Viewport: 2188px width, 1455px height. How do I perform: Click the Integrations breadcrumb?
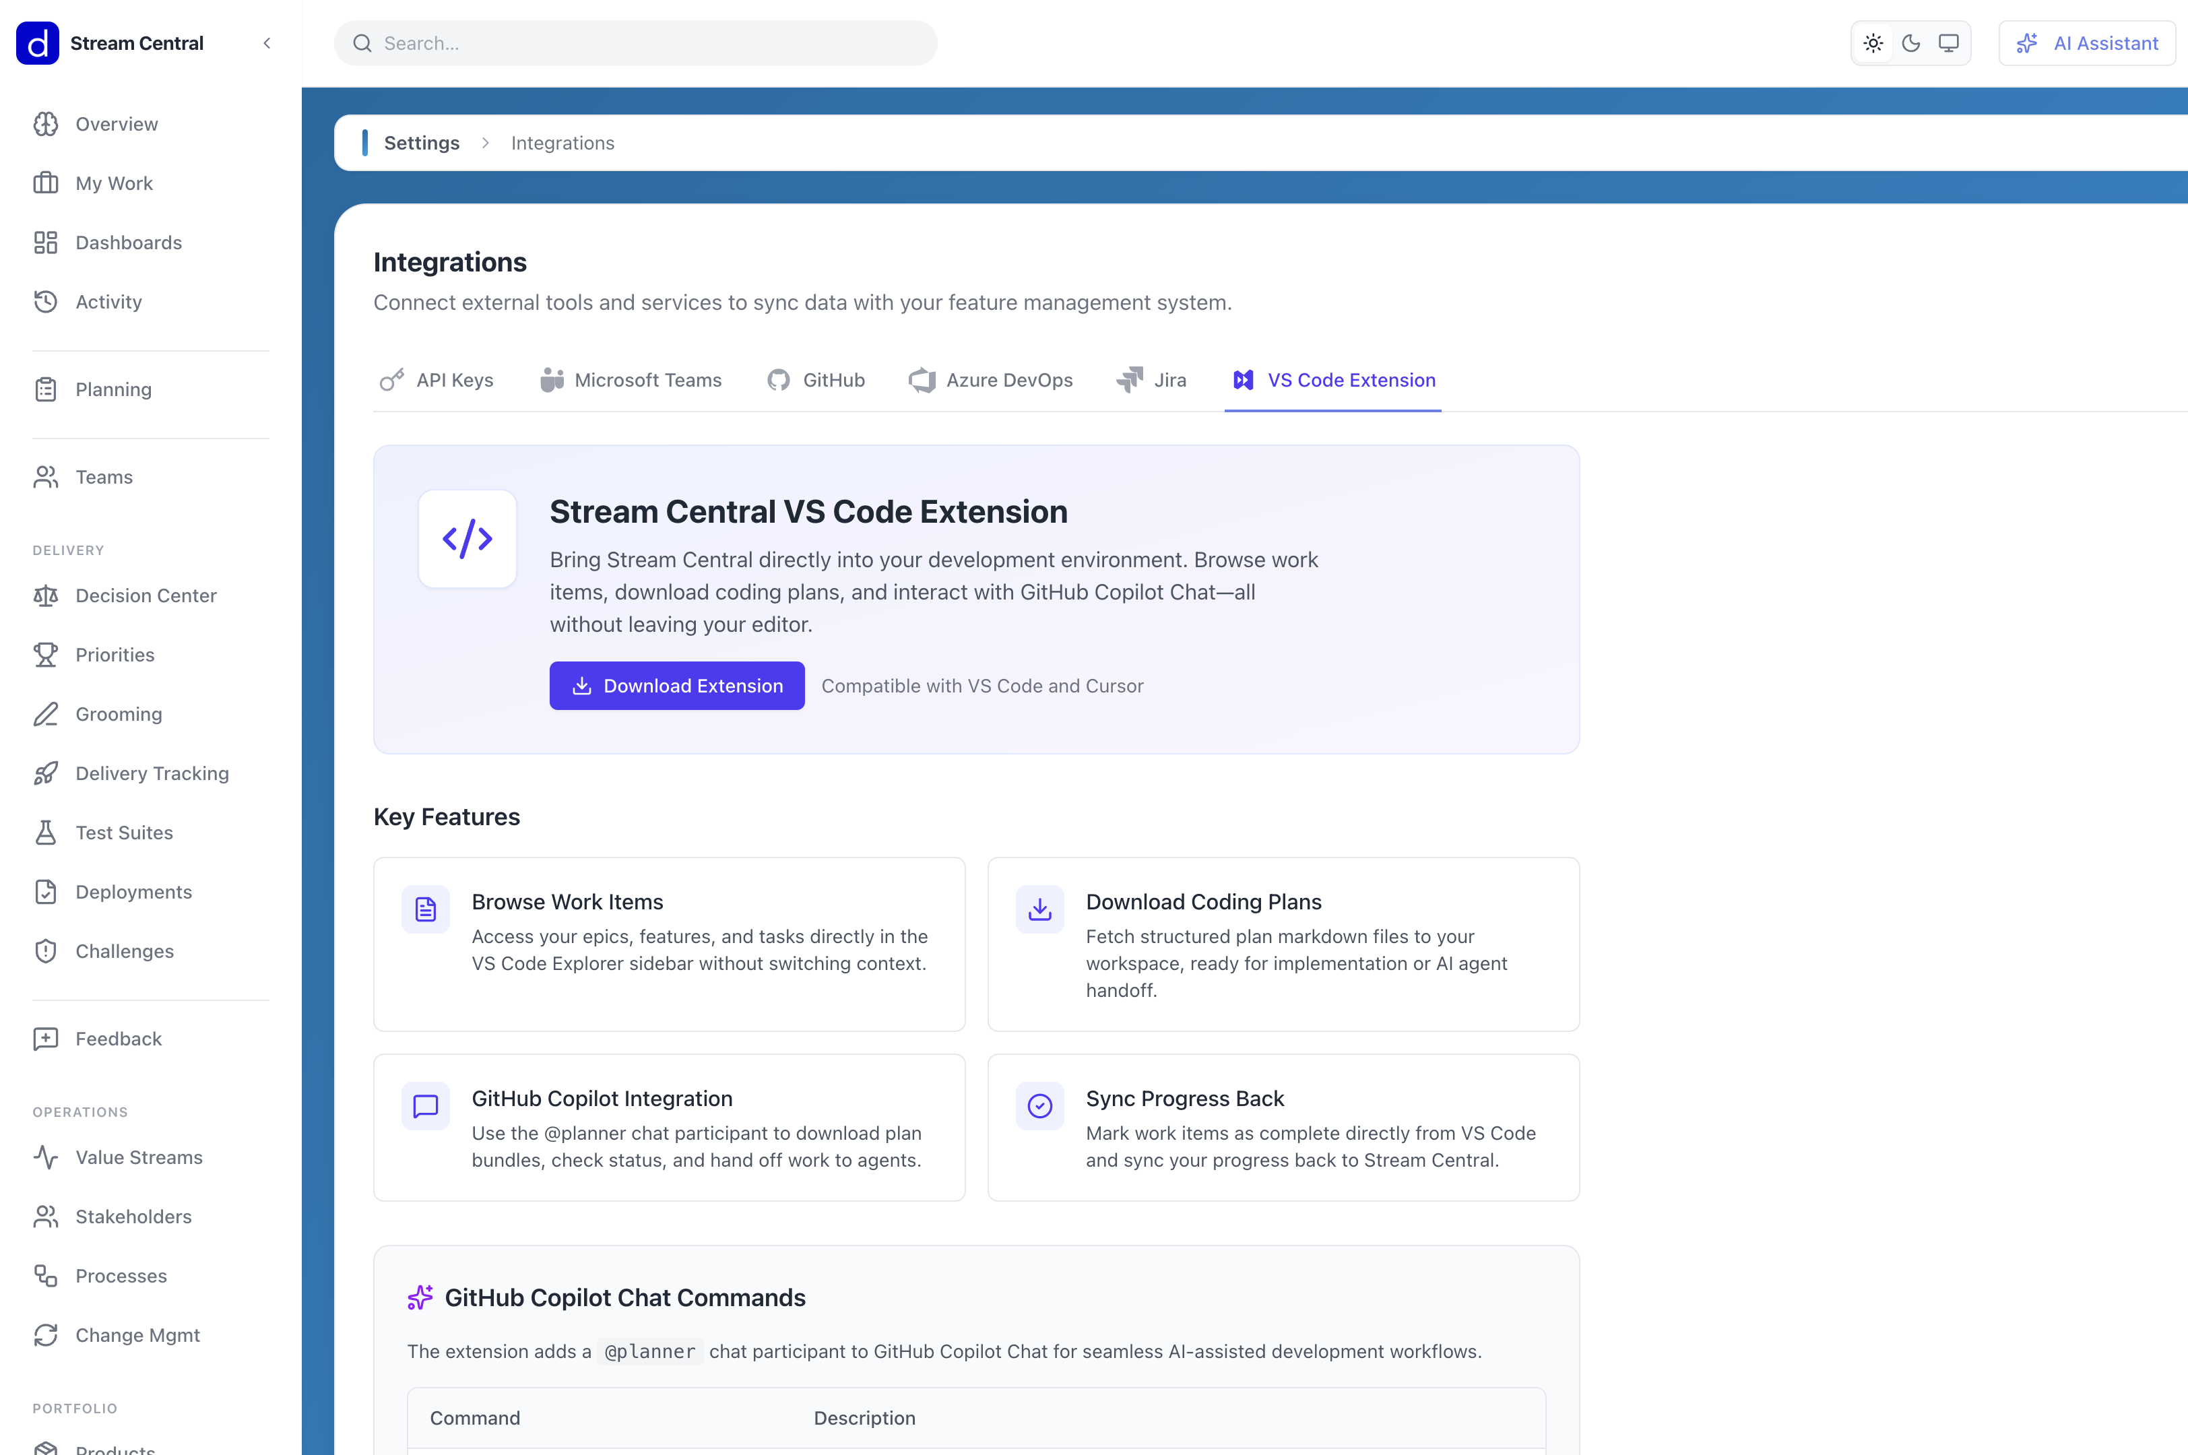563,143
